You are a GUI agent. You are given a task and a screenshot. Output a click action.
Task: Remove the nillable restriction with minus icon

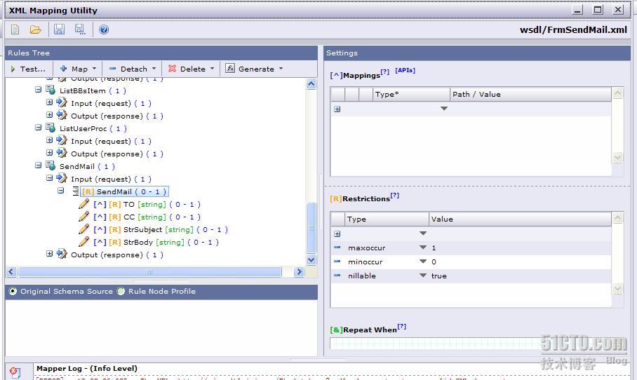(x=337, y=275)
